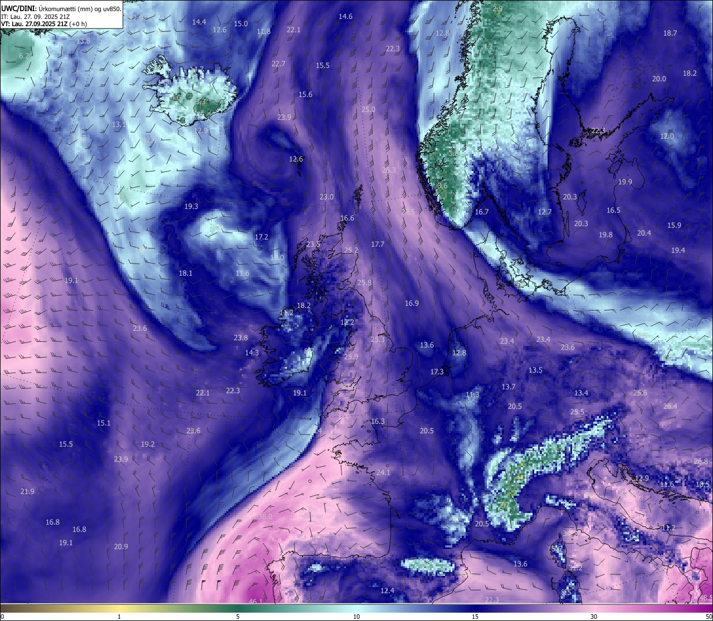This screenshot has width=713, height=621.
Task: Click the 6.2 value label
Action: (24, 56)
